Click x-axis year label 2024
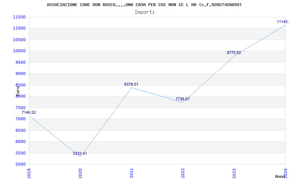289x180 pixels. tap(285, 173)
